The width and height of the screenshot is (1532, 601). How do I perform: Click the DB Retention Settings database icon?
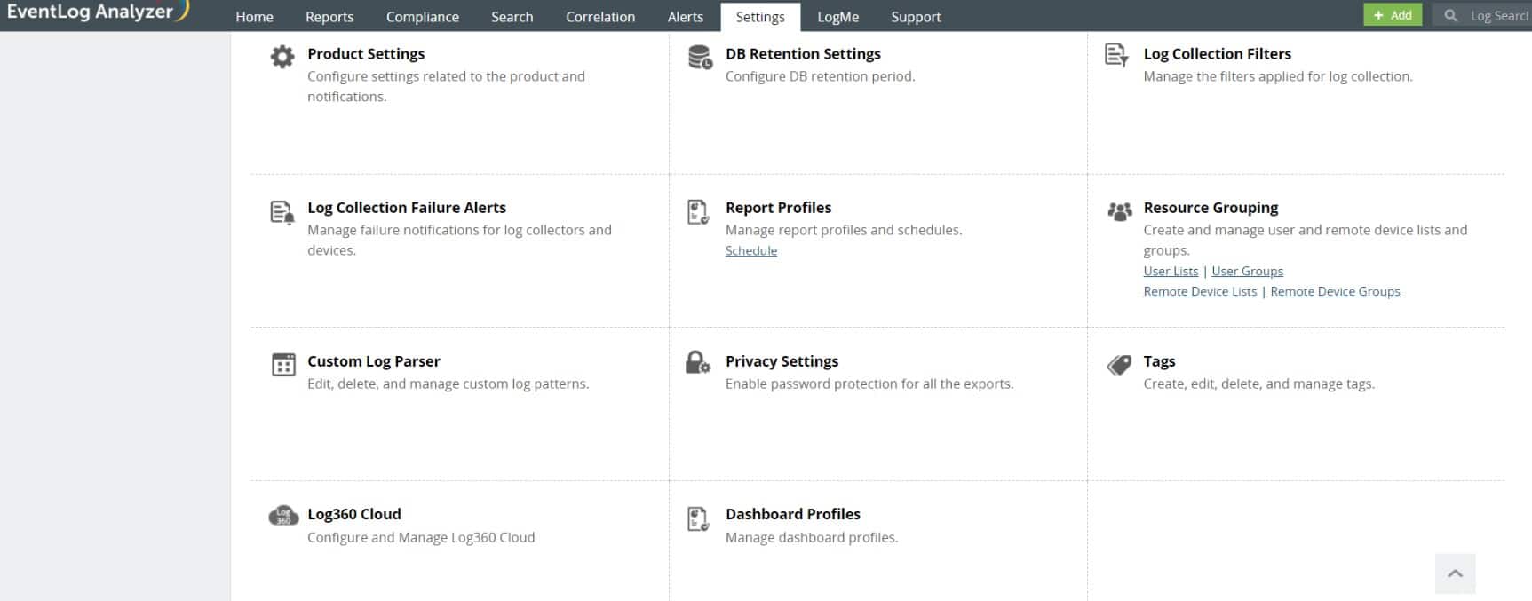[700, 57]
